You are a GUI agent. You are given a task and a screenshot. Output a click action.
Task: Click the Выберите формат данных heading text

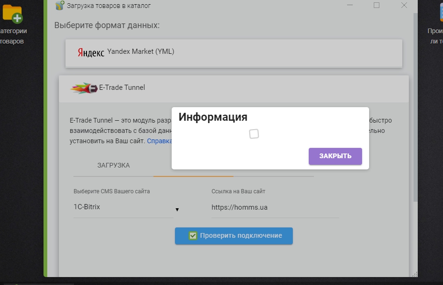point(107,25)
